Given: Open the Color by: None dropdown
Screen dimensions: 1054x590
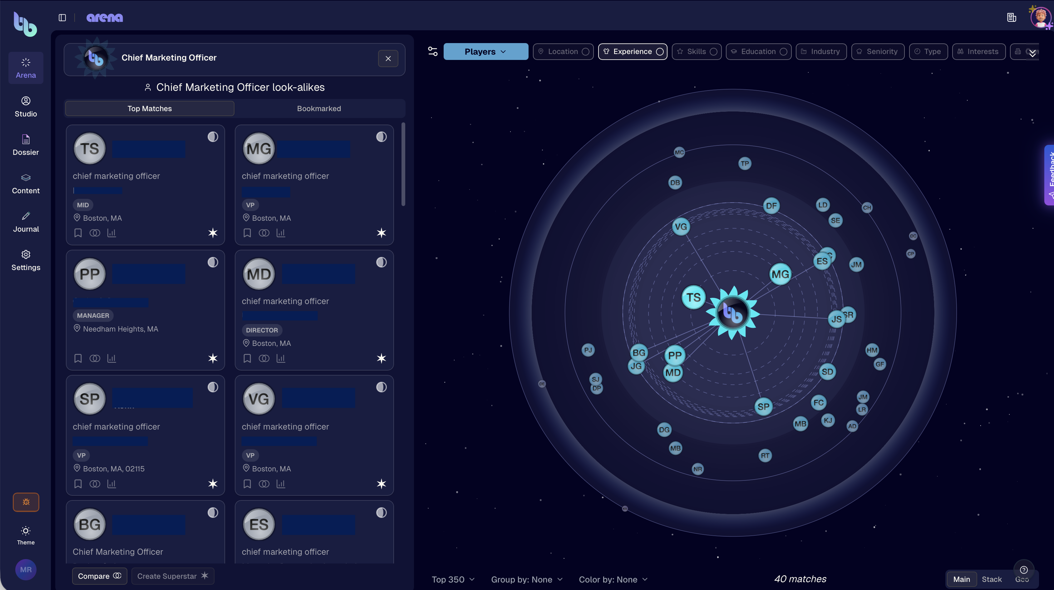Looking at the screenshot, I should [x=613, y=579].
